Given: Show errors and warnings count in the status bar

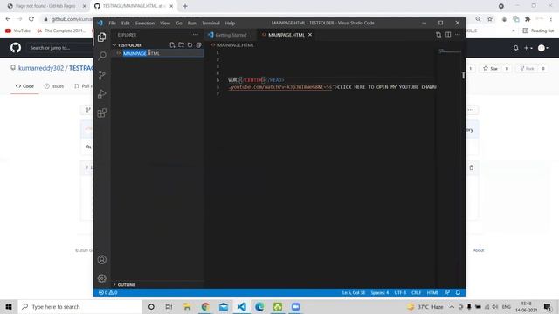Looking at the screenshot, I should click(108, 292).
